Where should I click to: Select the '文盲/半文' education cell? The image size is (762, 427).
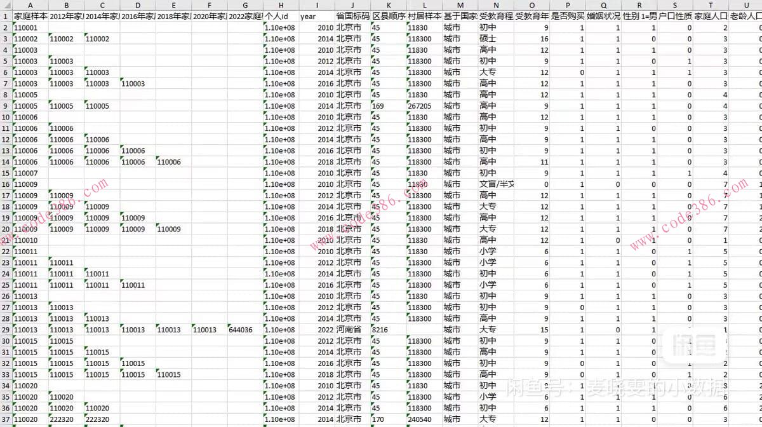point(496,184)
